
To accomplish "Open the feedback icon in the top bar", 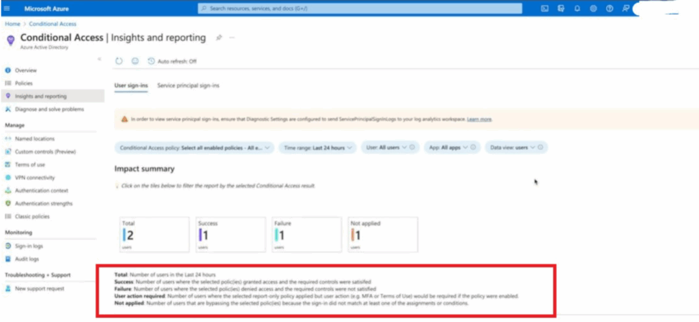I will coord(625,8).
